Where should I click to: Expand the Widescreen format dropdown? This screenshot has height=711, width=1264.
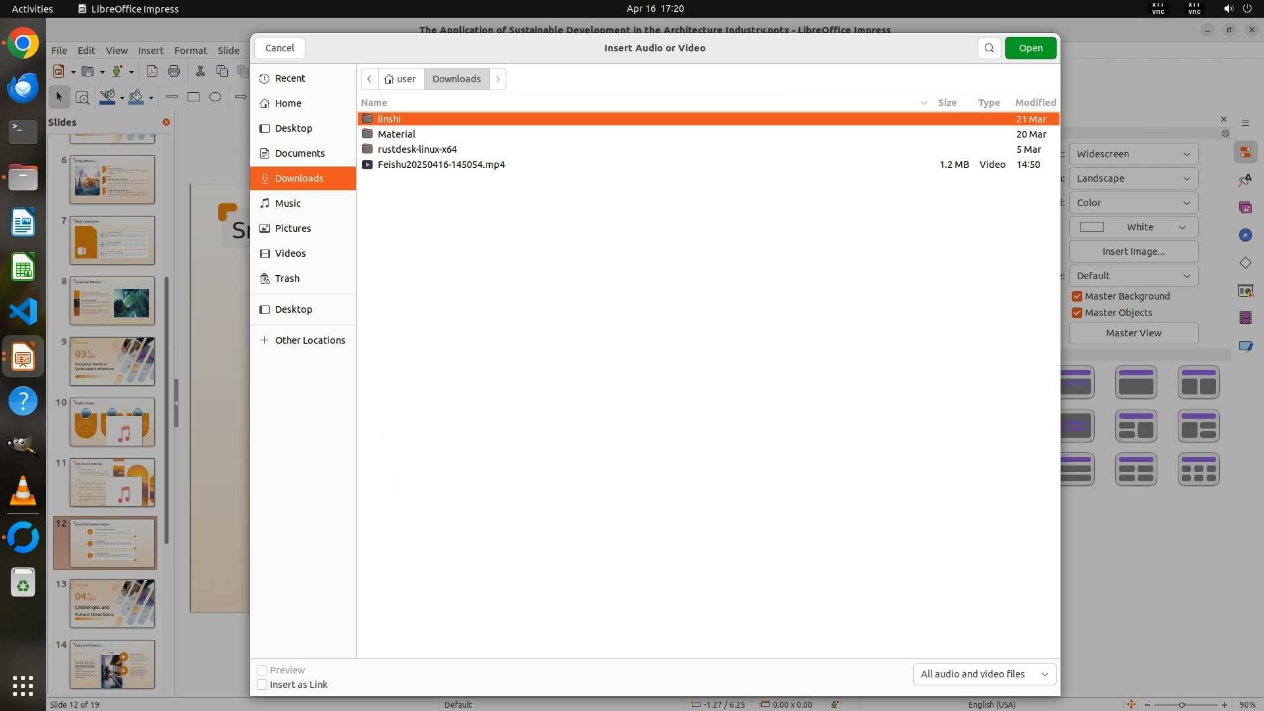[x=1133, y=154]
